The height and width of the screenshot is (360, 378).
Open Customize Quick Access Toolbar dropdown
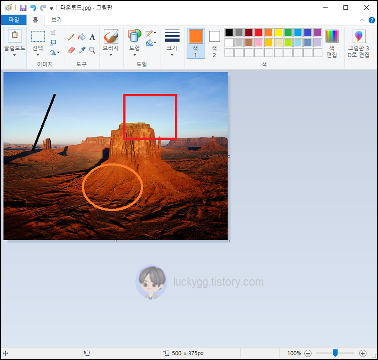(51, 8)
